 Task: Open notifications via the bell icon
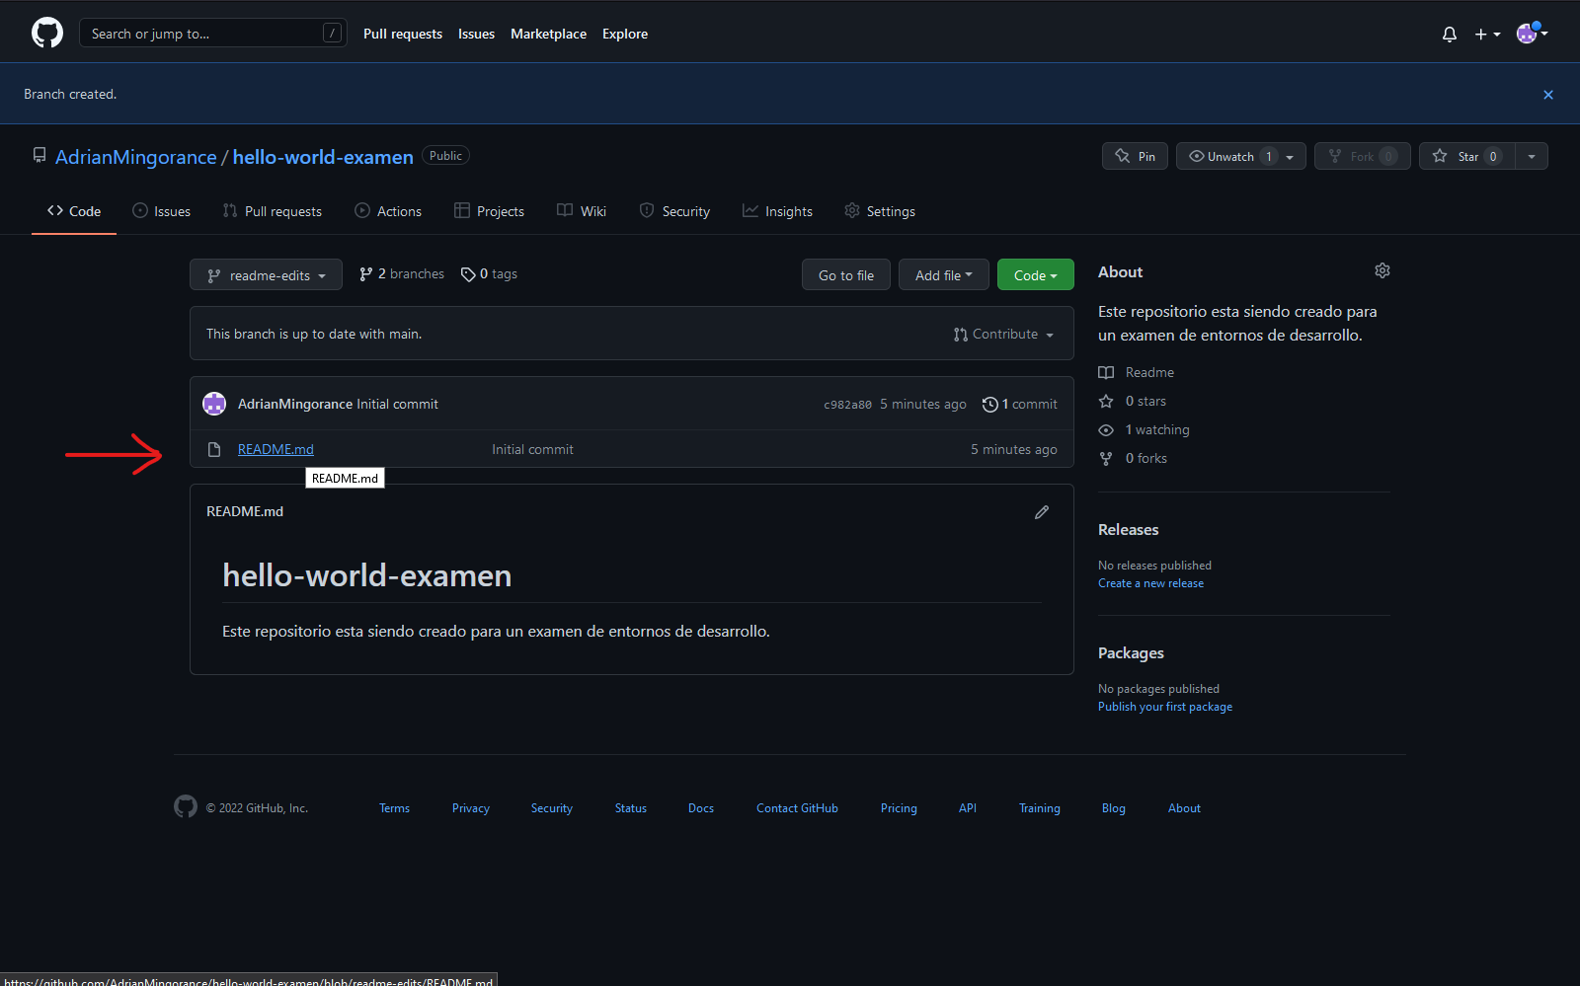pos(1449,34)
